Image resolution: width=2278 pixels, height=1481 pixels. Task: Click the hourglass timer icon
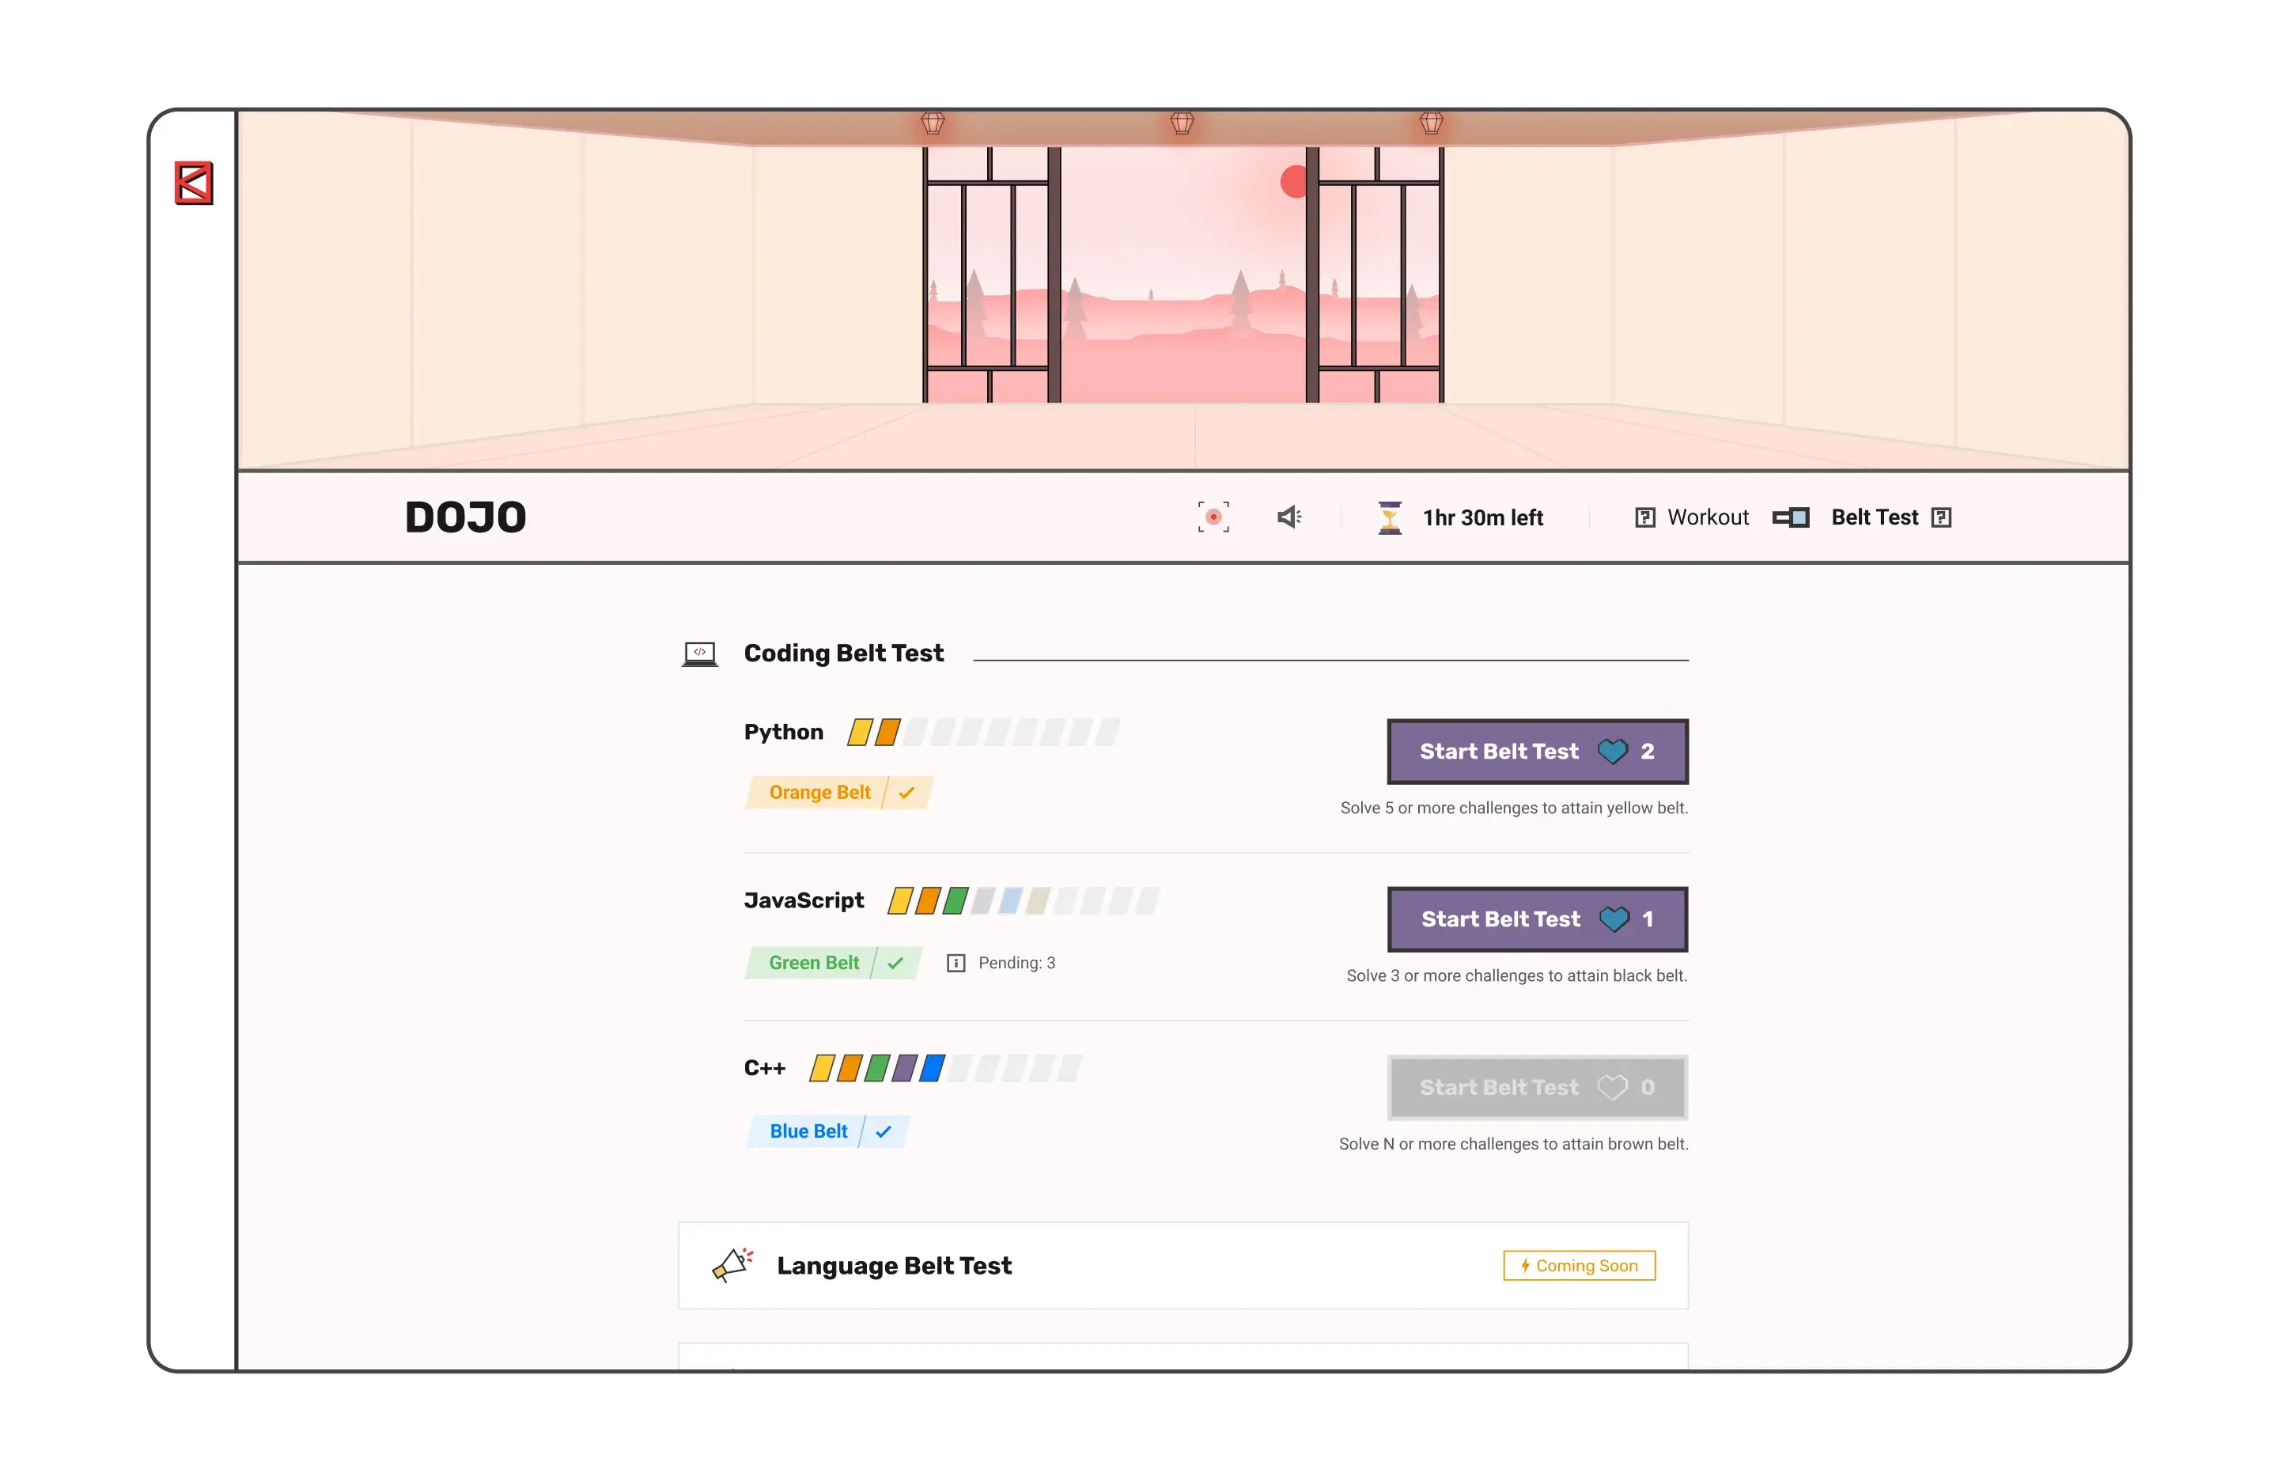pos(1390,518)
